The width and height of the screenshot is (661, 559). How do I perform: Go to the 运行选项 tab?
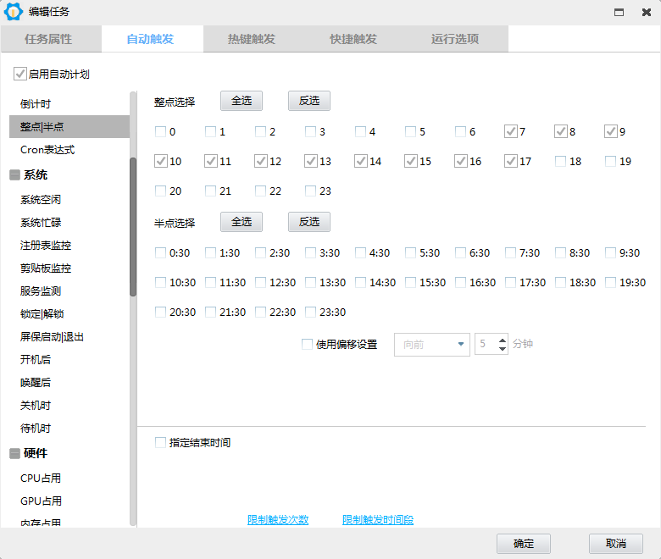click(455, 39)
